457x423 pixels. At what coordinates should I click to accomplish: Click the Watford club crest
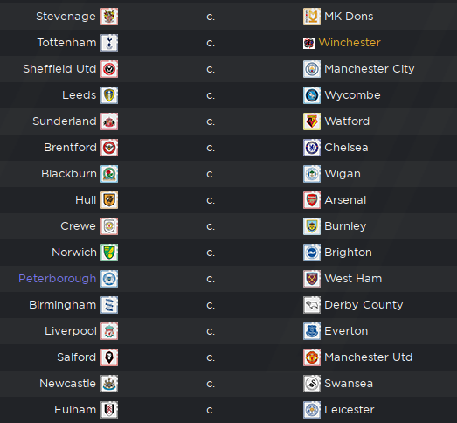coord(312,121)
